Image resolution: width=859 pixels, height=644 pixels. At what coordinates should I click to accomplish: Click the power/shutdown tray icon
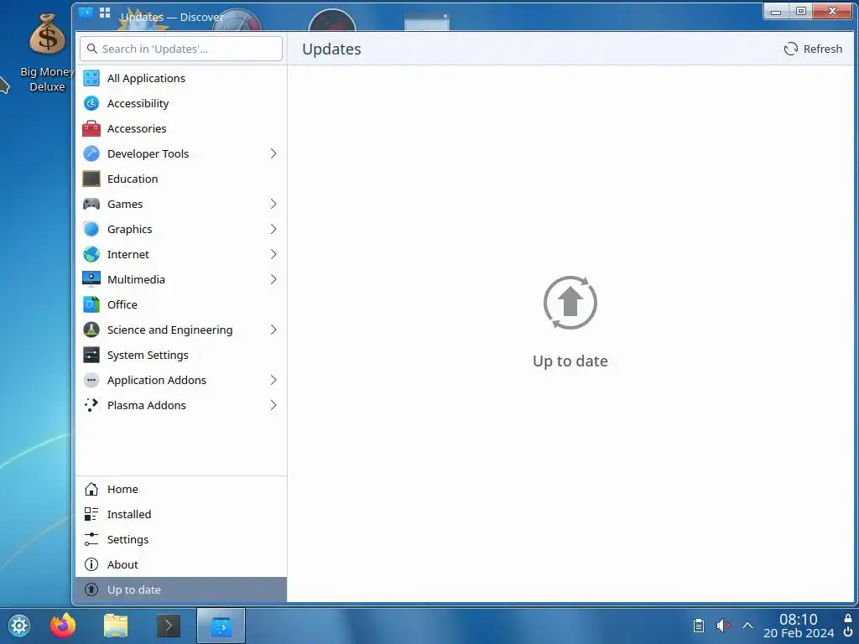coord(848,632)
